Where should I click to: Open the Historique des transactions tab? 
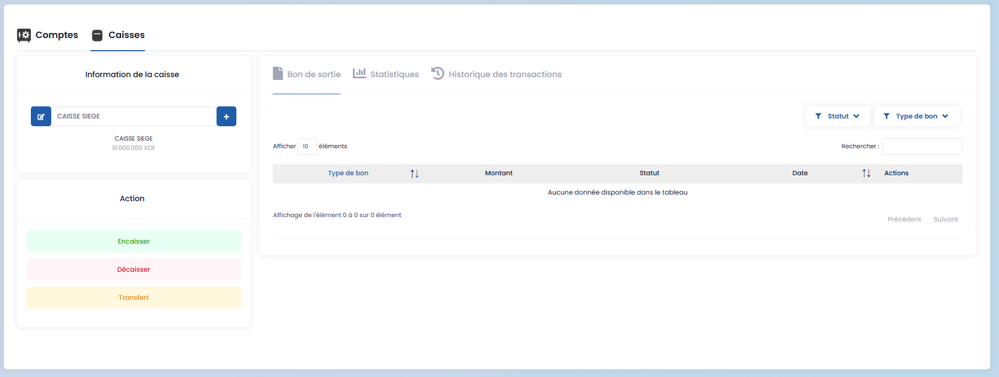(504, 74)
